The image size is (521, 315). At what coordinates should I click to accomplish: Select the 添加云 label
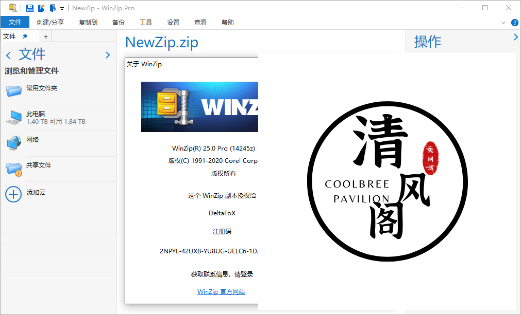tap(36, 193)
